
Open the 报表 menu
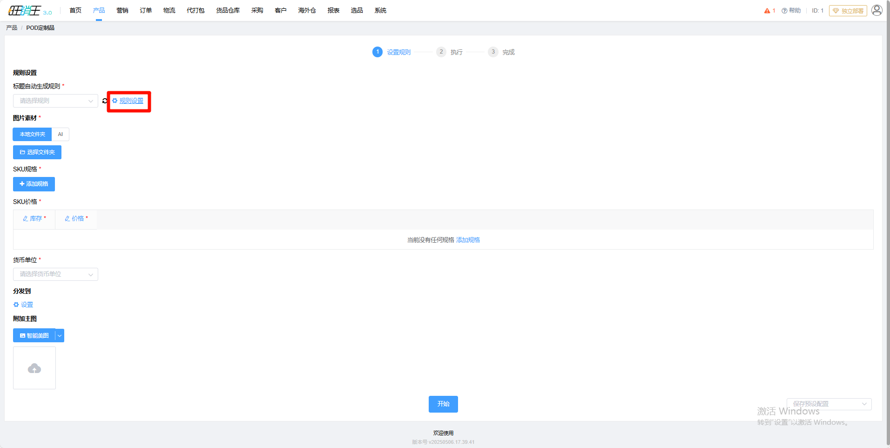333,10
